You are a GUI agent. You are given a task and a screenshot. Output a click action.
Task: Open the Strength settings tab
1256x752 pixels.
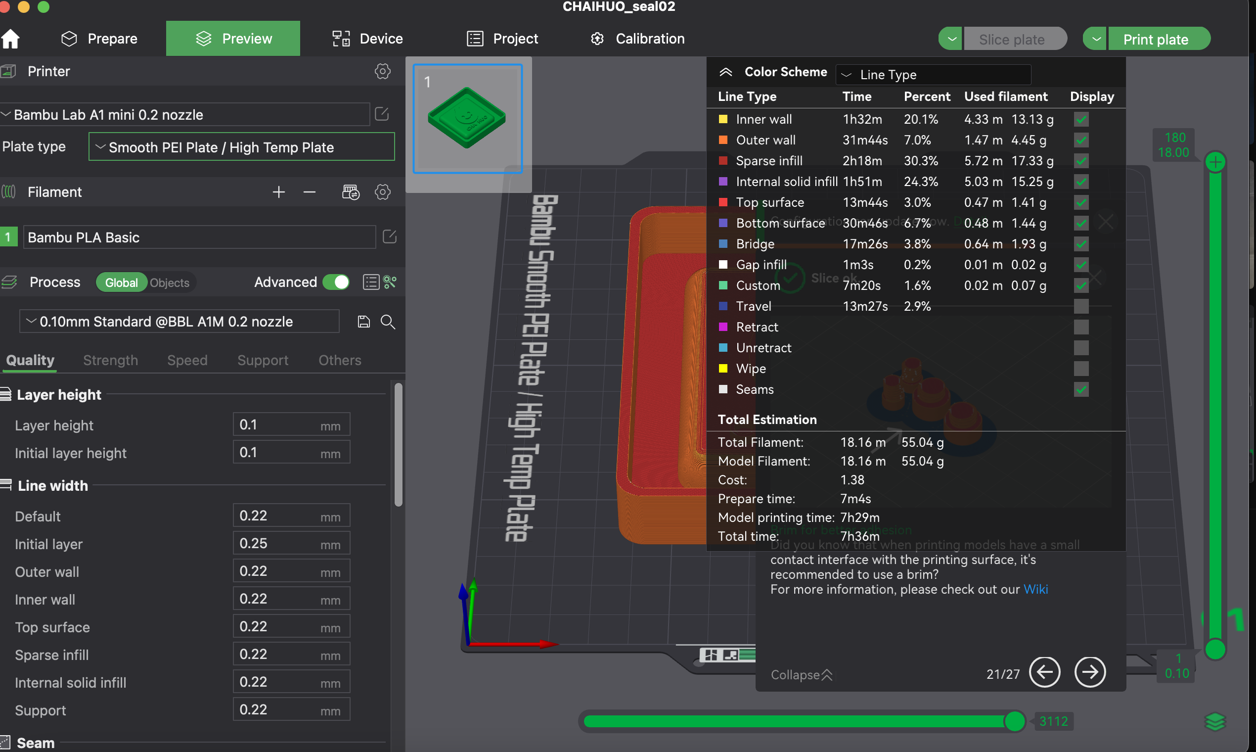click(110, 360)
